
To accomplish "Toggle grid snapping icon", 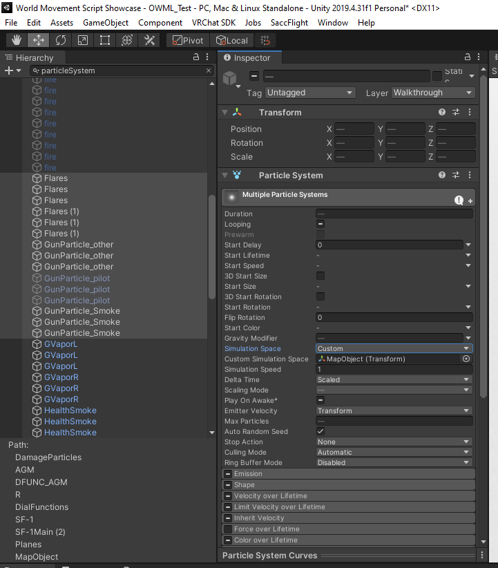I will (265, 40).
